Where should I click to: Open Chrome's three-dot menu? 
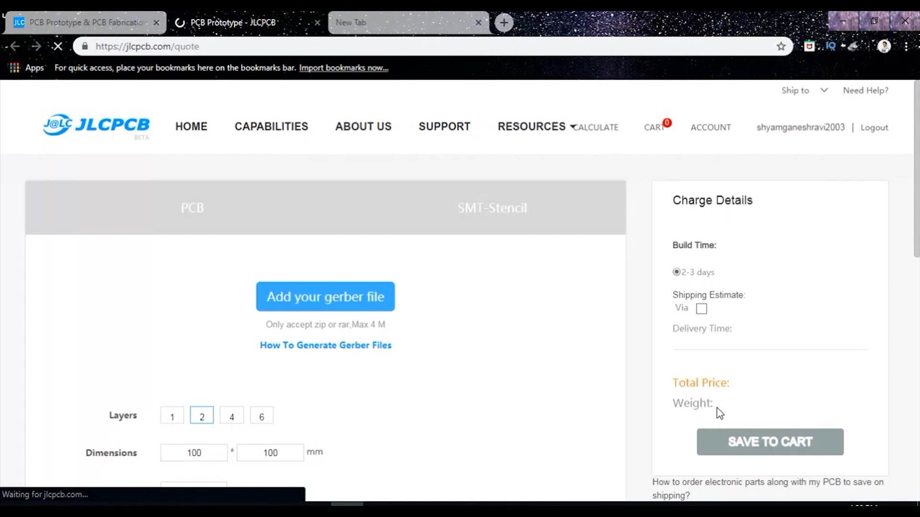coord(906,46)
